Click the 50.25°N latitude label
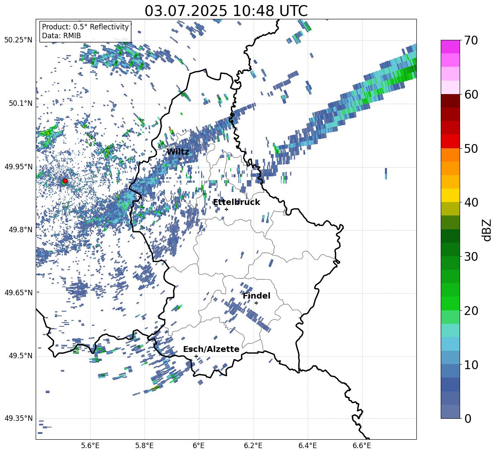The width and height of the screenshot is (497, 454). (x=18, y=40)
